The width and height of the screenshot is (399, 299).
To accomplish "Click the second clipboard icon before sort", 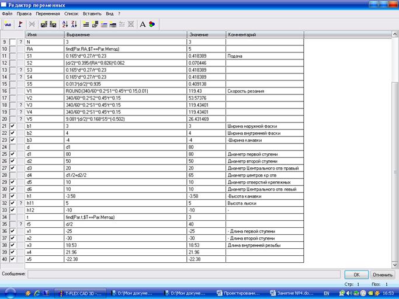I will [53, 24].
